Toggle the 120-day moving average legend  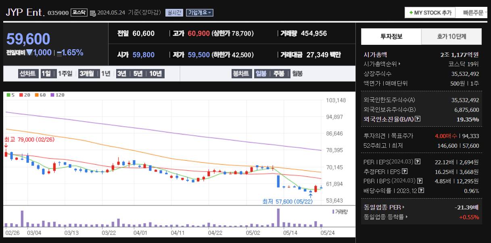coord(57,95)
